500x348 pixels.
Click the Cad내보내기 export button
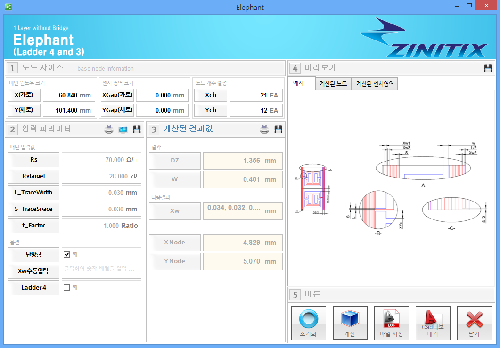[x=433, y=323]
